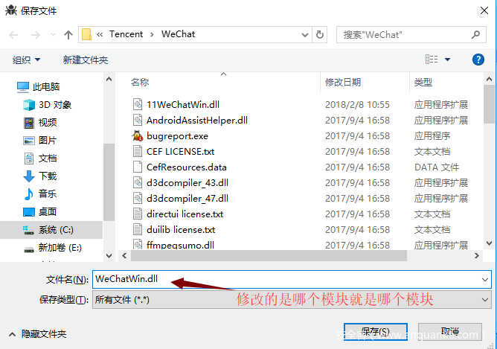Collapse with 隐藏文件夹 hide folders toggle
The height and width of the screenshot is (349, 497).
[38, 334]
